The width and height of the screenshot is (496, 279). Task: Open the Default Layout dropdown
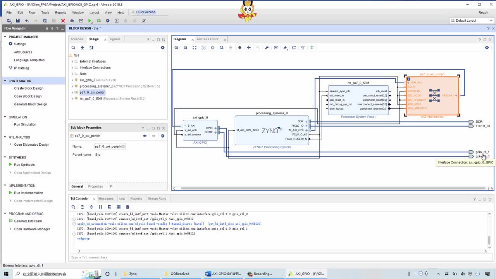pyautogui.click(x=472, y=21)
